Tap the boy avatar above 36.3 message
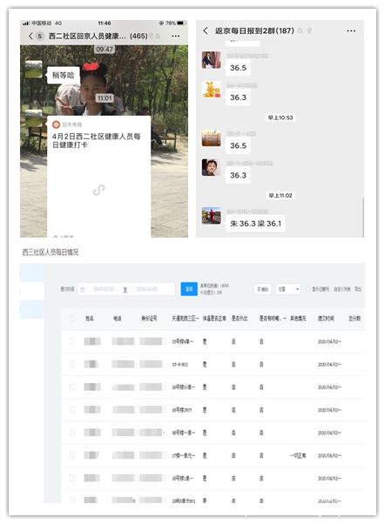 pyautogui.click(x=211, y=167)
